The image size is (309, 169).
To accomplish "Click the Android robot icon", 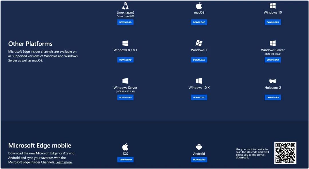I will (199, 147).
